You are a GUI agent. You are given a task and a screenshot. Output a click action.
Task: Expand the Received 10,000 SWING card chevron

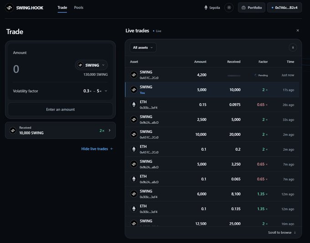tap(110, 130)
